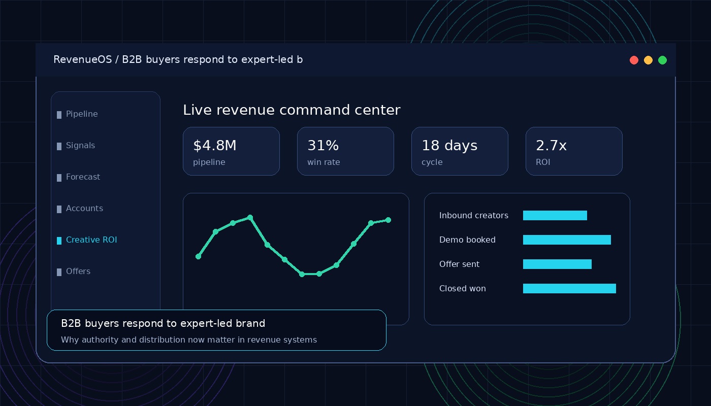Screen dimensions: 711x406
Task: Click the RevenueOS title bar text
Action: coord(178,60)
